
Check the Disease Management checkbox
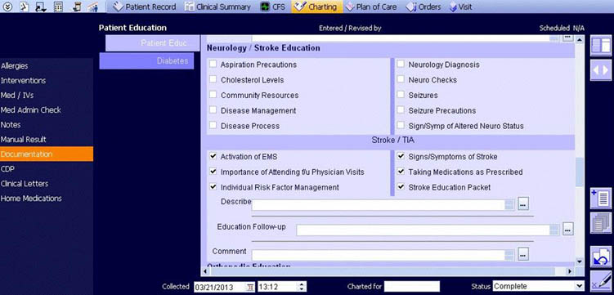point(213,110)
